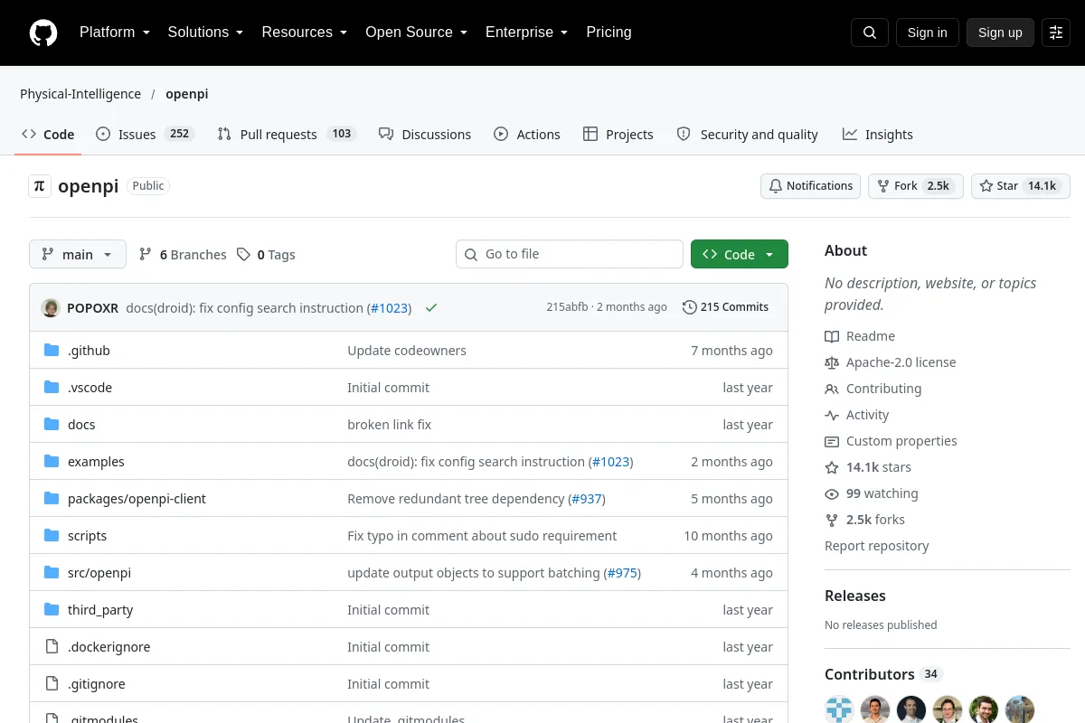Screen dimensions: 1085x723
Task: Fork the repository with Fork button
Action: (x=916, y=186)
